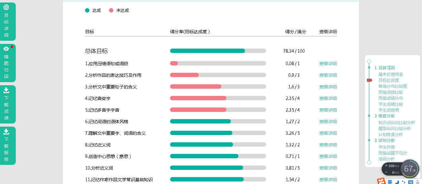Image resolution: width=422 pixels, height=184 pixels.
Task: Toggle the moon half-width mode icon
Action: coord(397,182)
